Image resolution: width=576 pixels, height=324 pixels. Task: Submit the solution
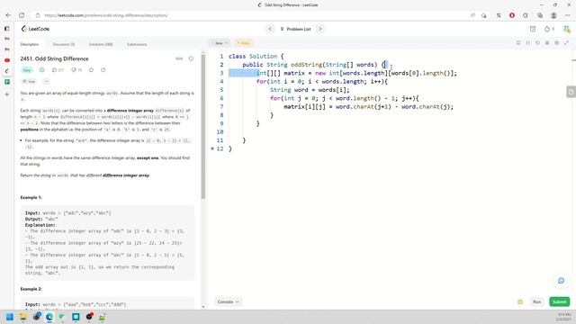560,301
